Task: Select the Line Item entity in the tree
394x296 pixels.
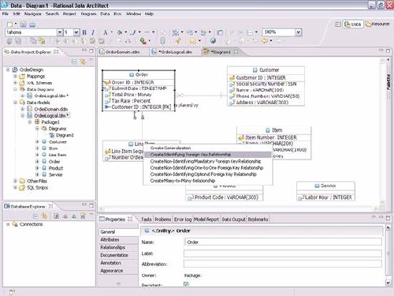Action: (x=58, y=155)
